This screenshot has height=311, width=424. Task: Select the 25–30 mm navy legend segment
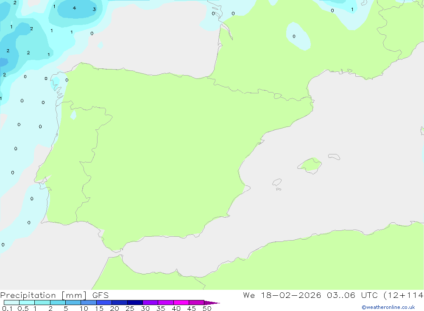click(135, 303)
